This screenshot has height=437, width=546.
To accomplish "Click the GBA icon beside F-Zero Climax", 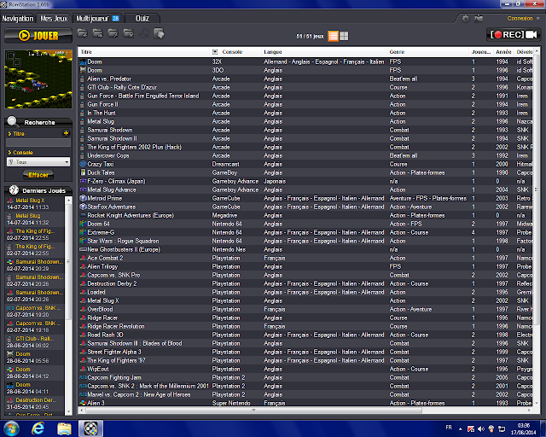I will click(83, 181).
